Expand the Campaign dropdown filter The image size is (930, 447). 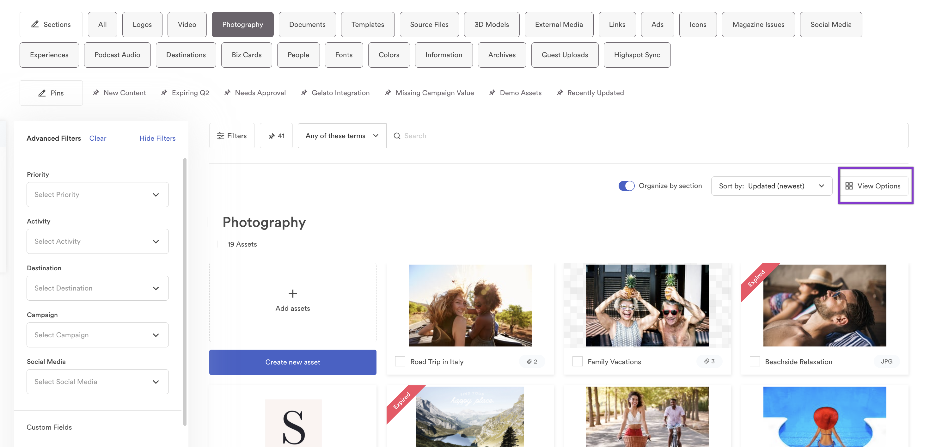pyautogui.click(x=97, y=334)
